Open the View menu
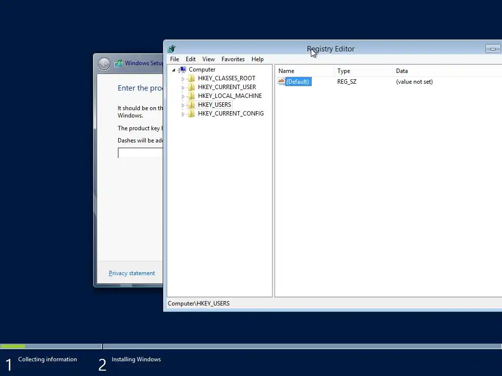The height and width of the screenshot is (376, 502). 208,59
